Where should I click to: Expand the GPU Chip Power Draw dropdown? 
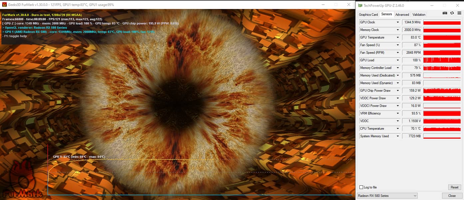397,91
